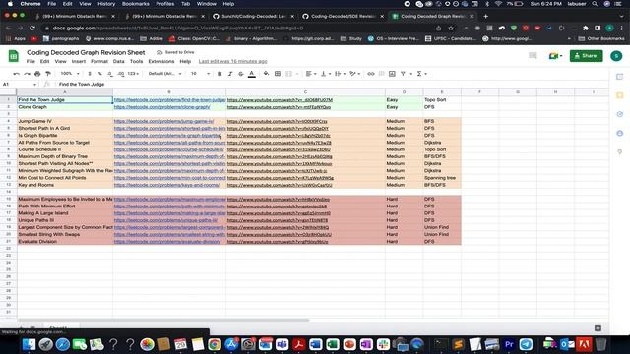This screenshot has width=630, height=354.
Task: Select the Paint format tool
Action: 48,74
